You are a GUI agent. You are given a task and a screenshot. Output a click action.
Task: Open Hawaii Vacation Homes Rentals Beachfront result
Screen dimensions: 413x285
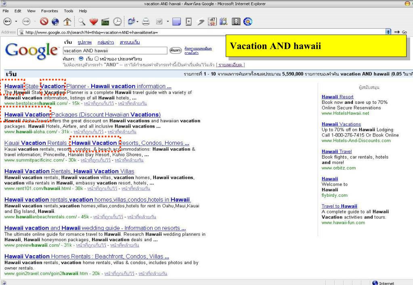tap(87, 256)
